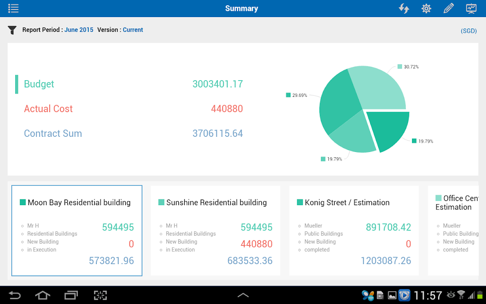Open the hamburger list menu icon
Image resolution: width=486 pixels, height=304 pixels.
pyautogui.click(x=13, y=9)
